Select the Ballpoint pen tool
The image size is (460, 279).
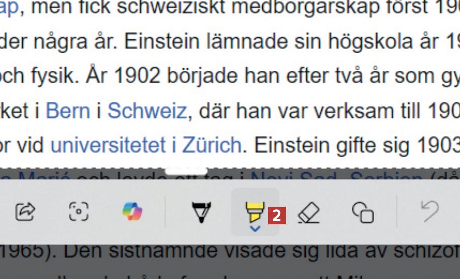[x=201, y=212]
